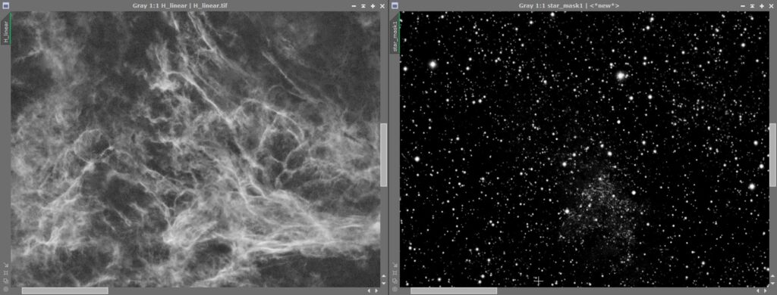777x295 pixels.
Task: Click the scroll-right arrow in the star_mask1 window
Action: click(765, 291)
